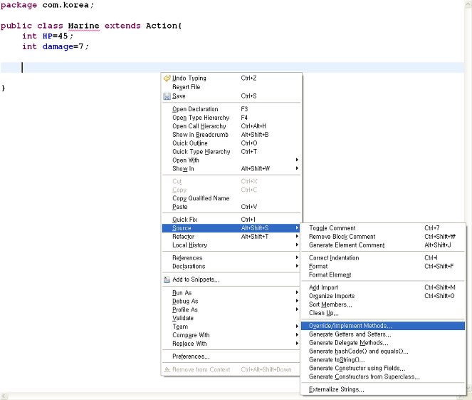Select Format in Source submenu
Screen dimensions: 472x400
click(x=383, y=266)
